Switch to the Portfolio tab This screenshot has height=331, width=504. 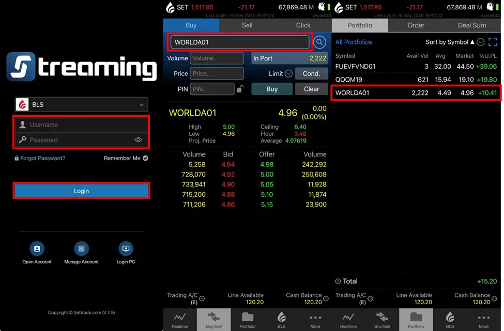click(x=360, y=25)
